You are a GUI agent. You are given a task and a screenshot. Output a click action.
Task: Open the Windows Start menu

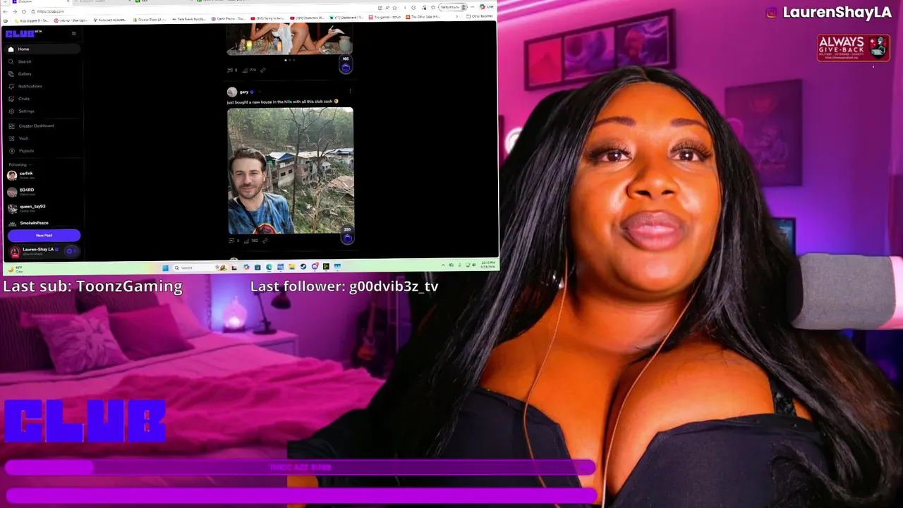click(x=166, y=267)
